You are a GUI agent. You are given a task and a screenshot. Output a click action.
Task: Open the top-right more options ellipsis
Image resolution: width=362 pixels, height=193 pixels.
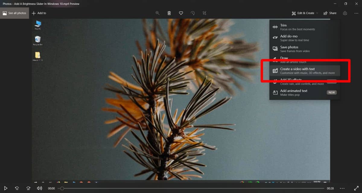tap(356, 13)
